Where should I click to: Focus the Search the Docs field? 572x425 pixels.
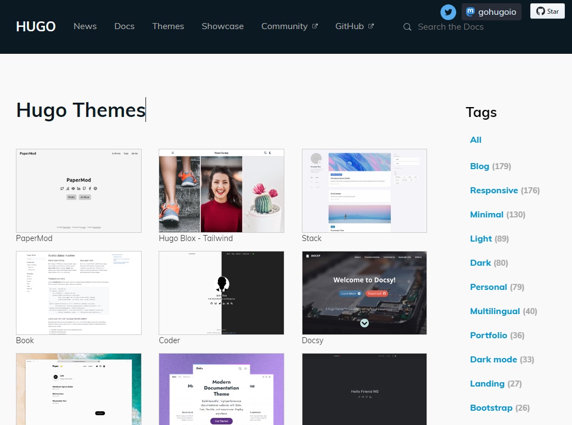451,26
